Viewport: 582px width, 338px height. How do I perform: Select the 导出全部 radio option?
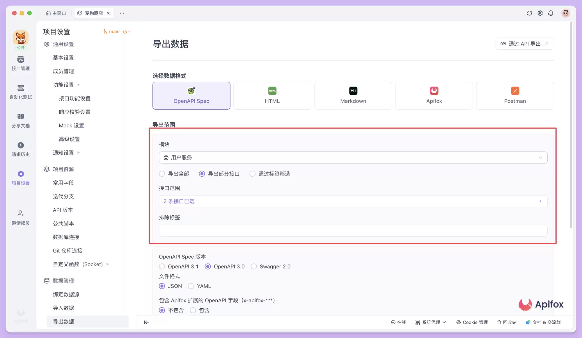click(162, 174)
